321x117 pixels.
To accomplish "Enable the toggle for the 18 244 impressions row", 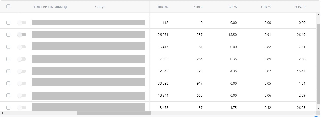I will (22, 95).
